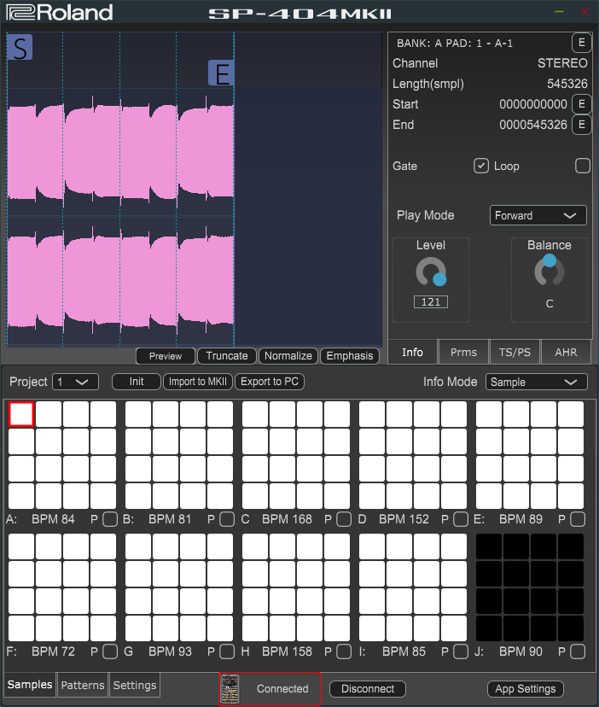
Task: Click Import to MKII button
Action: coord(198,382)
